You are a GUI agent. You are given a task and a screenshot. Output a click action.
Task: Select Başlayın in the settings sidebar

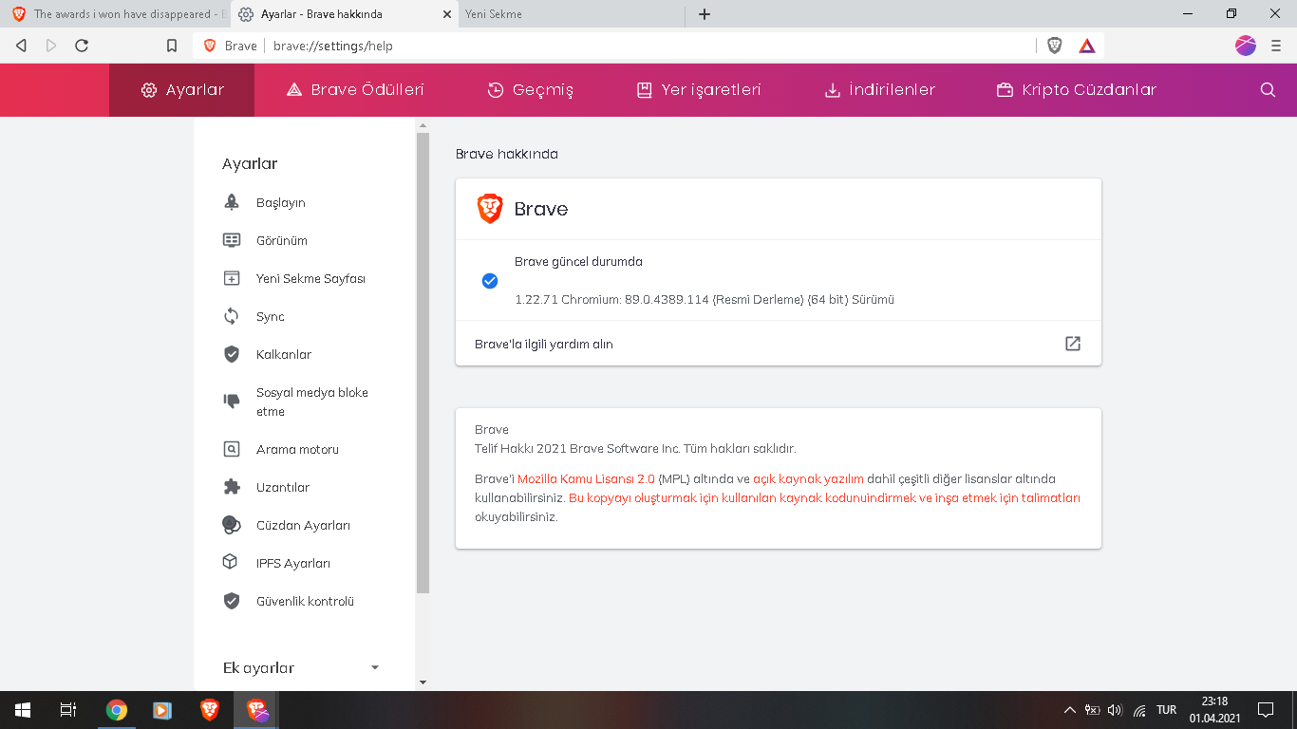pyautogui.click(x=281, y=203)
